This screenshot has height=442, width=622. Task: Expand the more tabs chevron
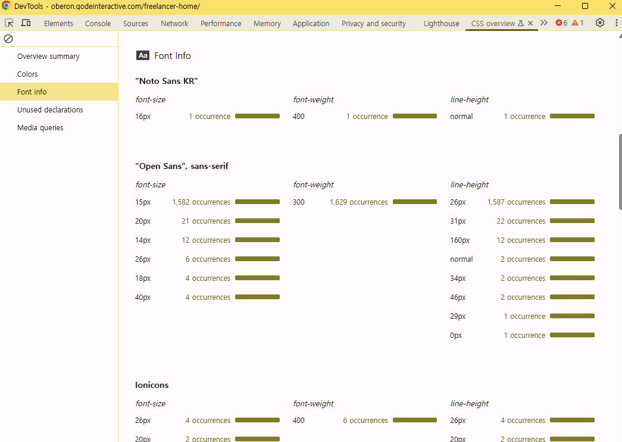pyautogui.click(x=543, y=23)
